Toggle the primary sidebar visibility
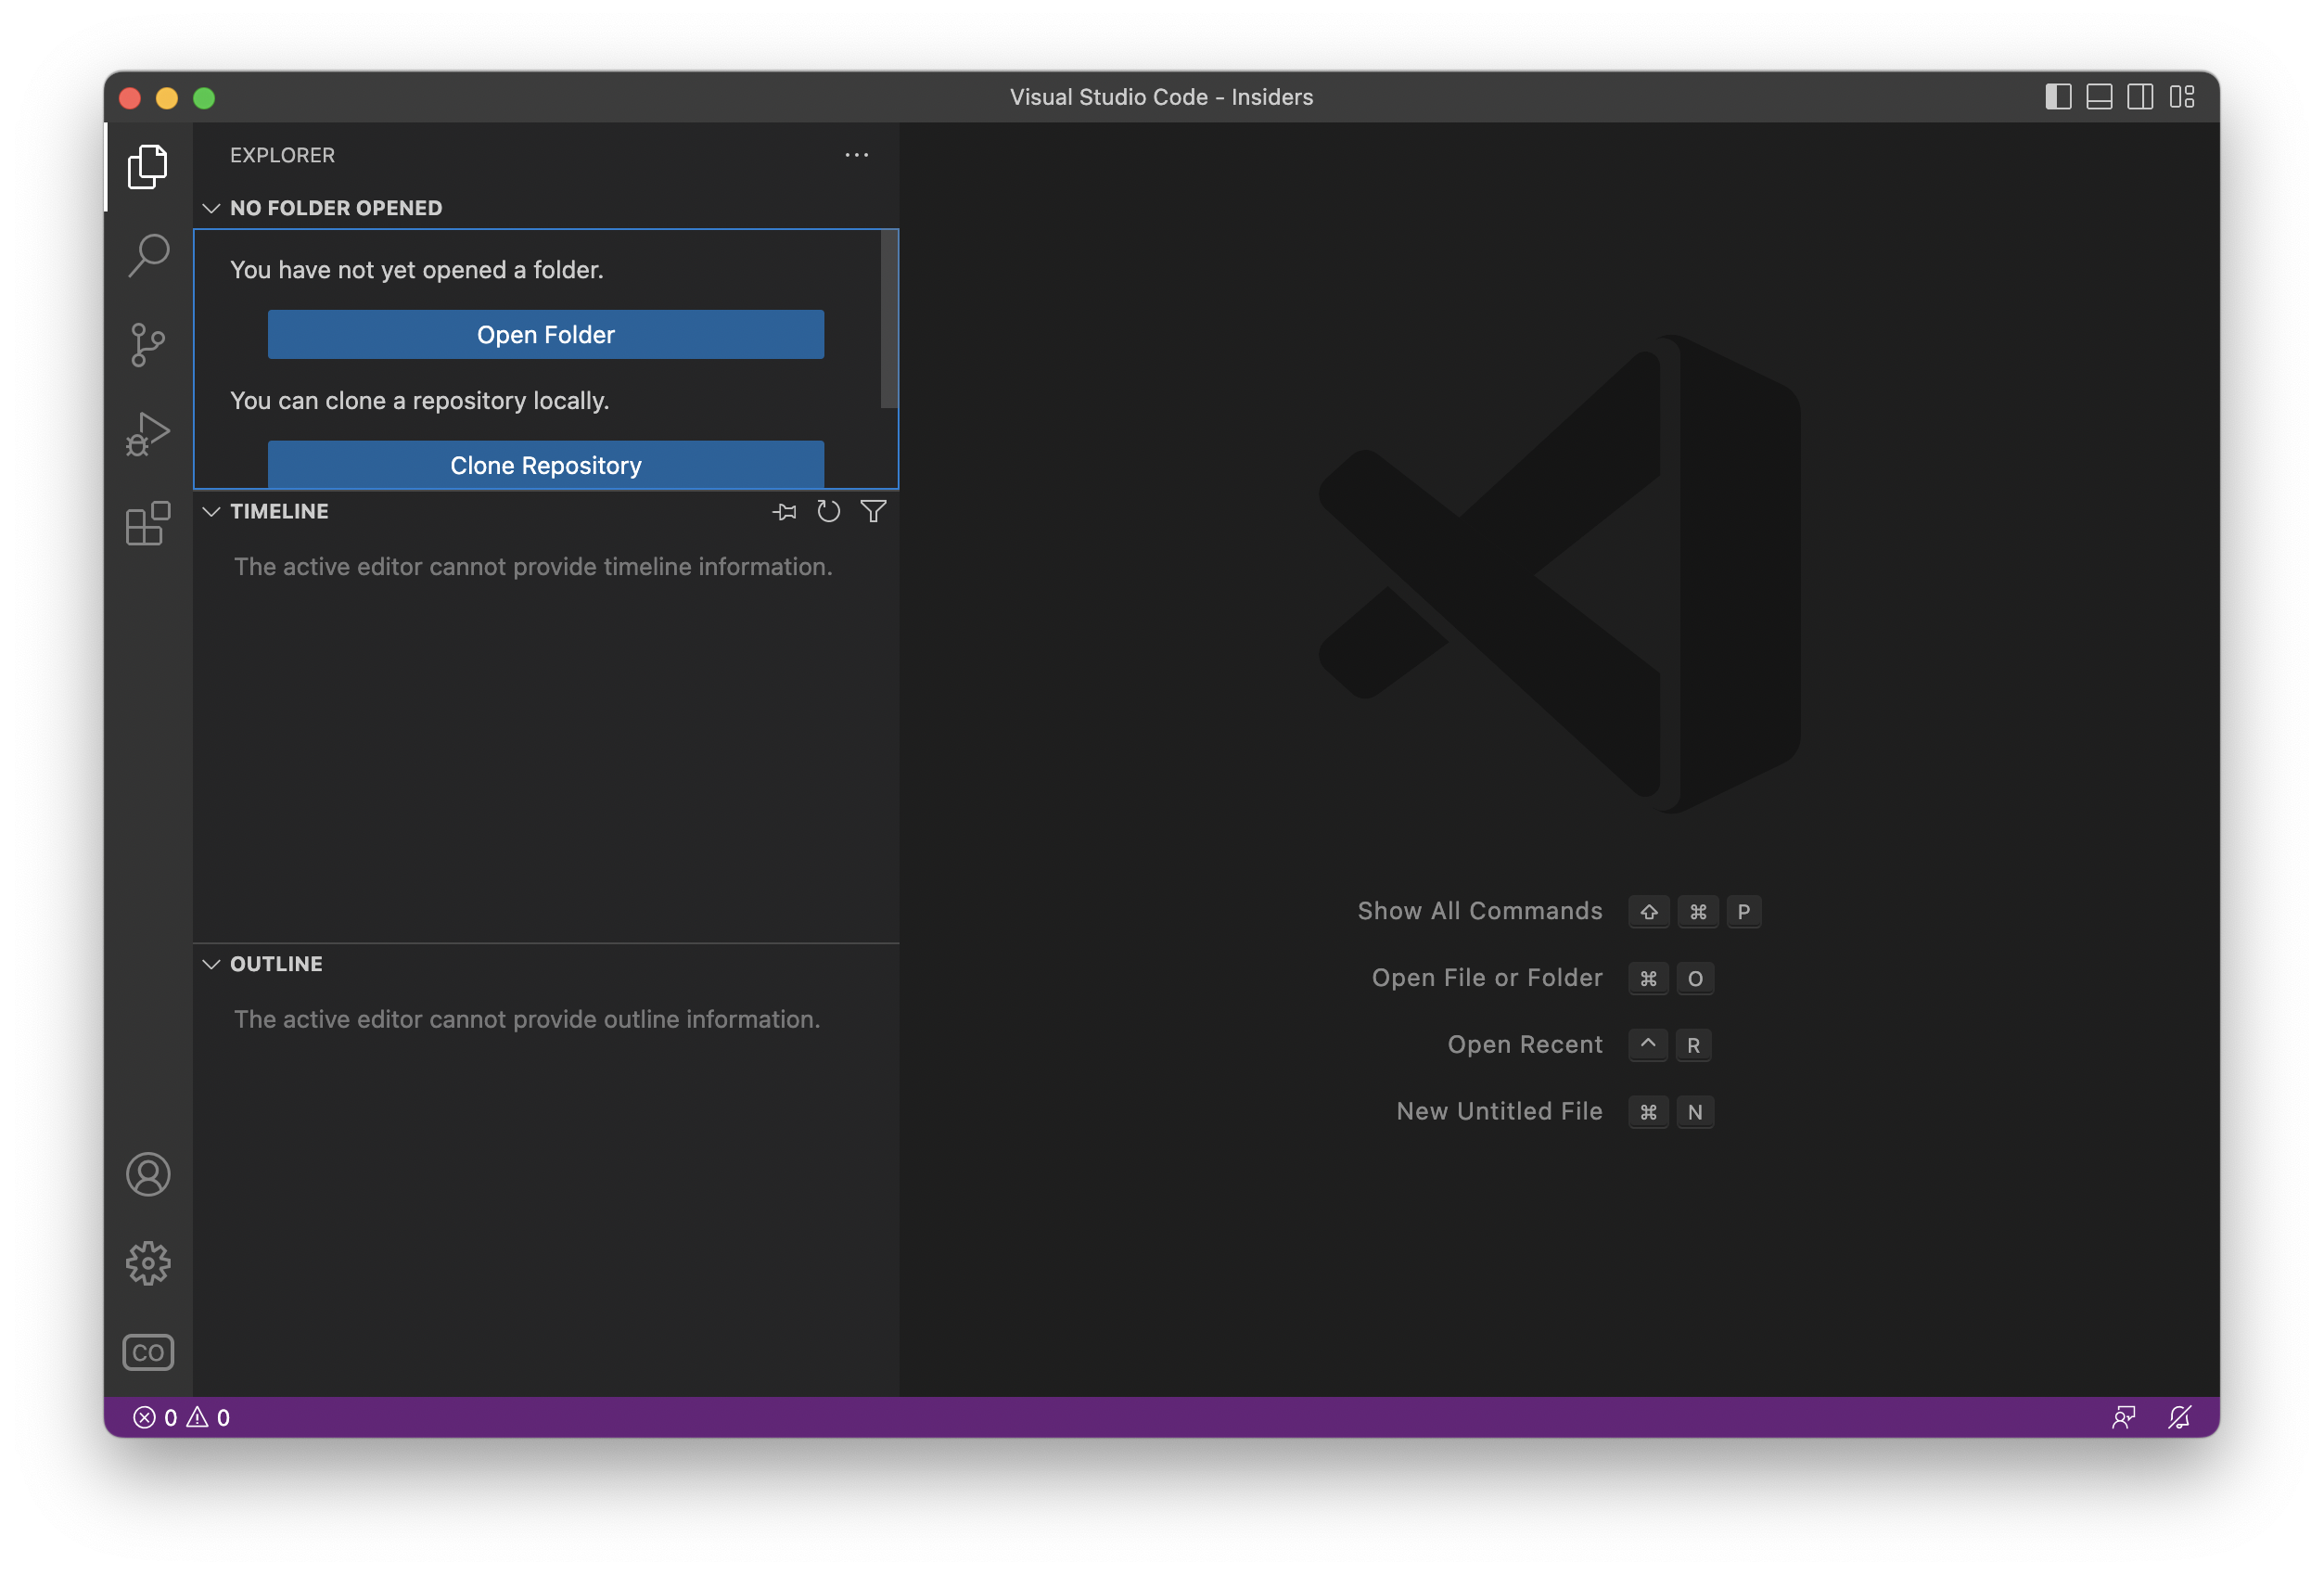2324x1575 pixels. coord(2058,97)
